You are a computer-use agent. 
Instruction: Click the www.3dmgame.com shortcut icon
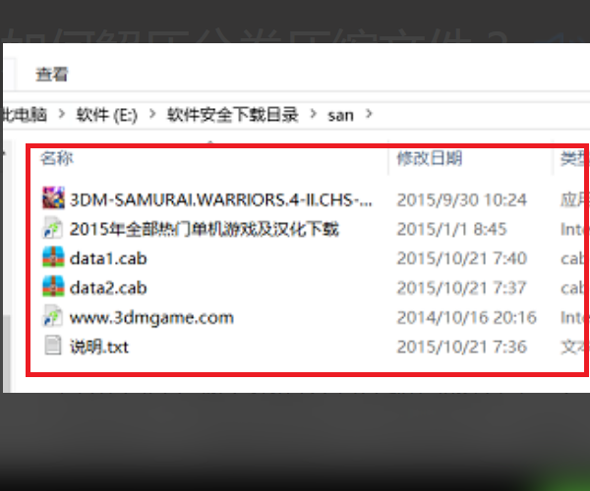pos(53,315)
